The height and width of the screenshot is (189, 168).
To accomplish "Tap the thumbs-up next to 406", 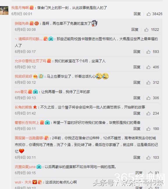I will [148, 67].
